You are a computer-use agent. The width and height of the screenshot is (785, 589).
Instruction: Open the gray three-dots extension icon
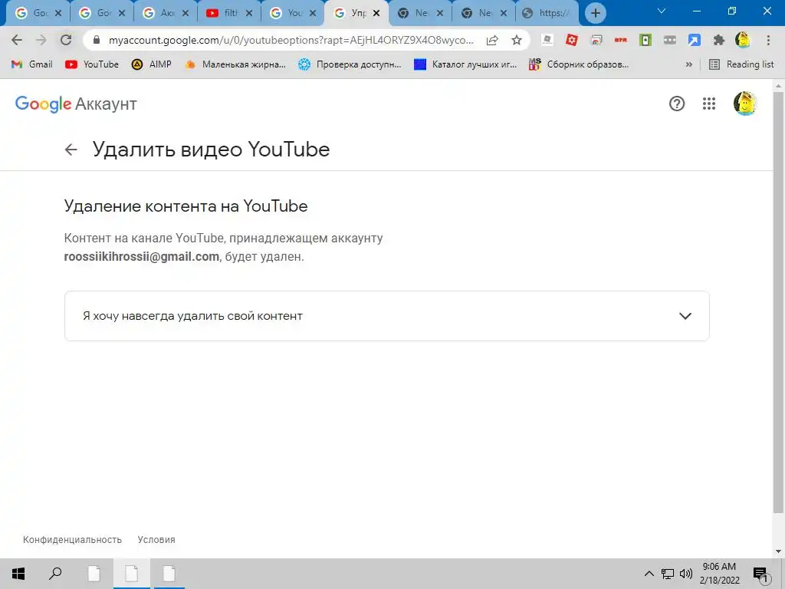[670, 40]
